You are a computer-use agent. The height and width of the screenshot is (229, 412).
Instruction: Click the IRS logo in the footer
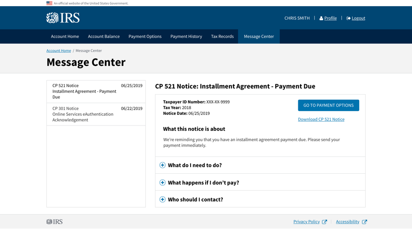tap(54, 222)
